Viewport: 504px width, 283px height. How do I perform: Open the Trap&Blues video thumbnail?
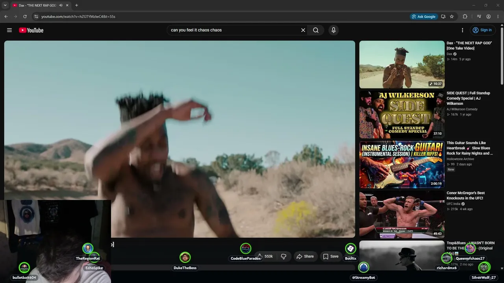point(402,255)
